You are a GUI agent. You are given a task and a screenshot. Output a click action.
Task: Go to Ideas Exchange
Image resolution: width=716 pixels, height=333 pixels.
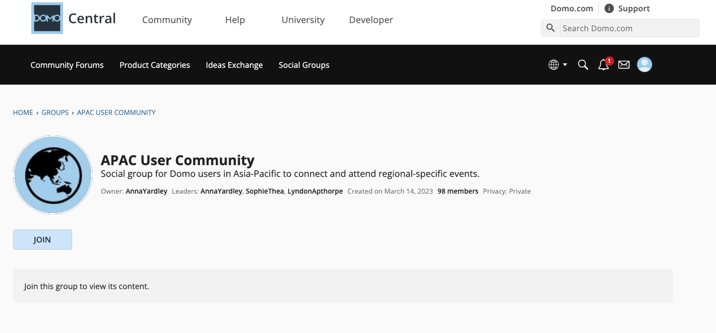[x=234, y=65]
